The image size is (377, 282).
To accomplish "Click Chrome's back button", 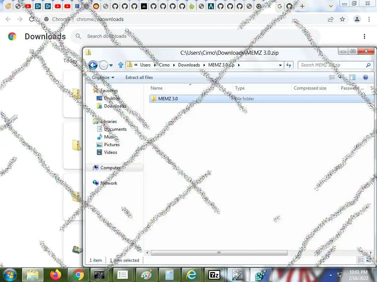I will (x=8, y=19).
